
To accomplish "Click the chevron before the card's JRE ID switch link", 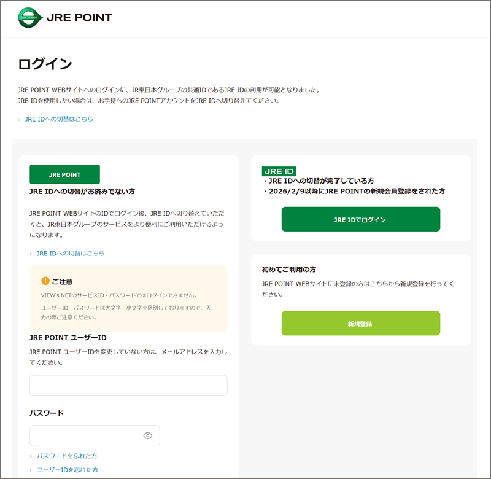I will click(31, 254).
